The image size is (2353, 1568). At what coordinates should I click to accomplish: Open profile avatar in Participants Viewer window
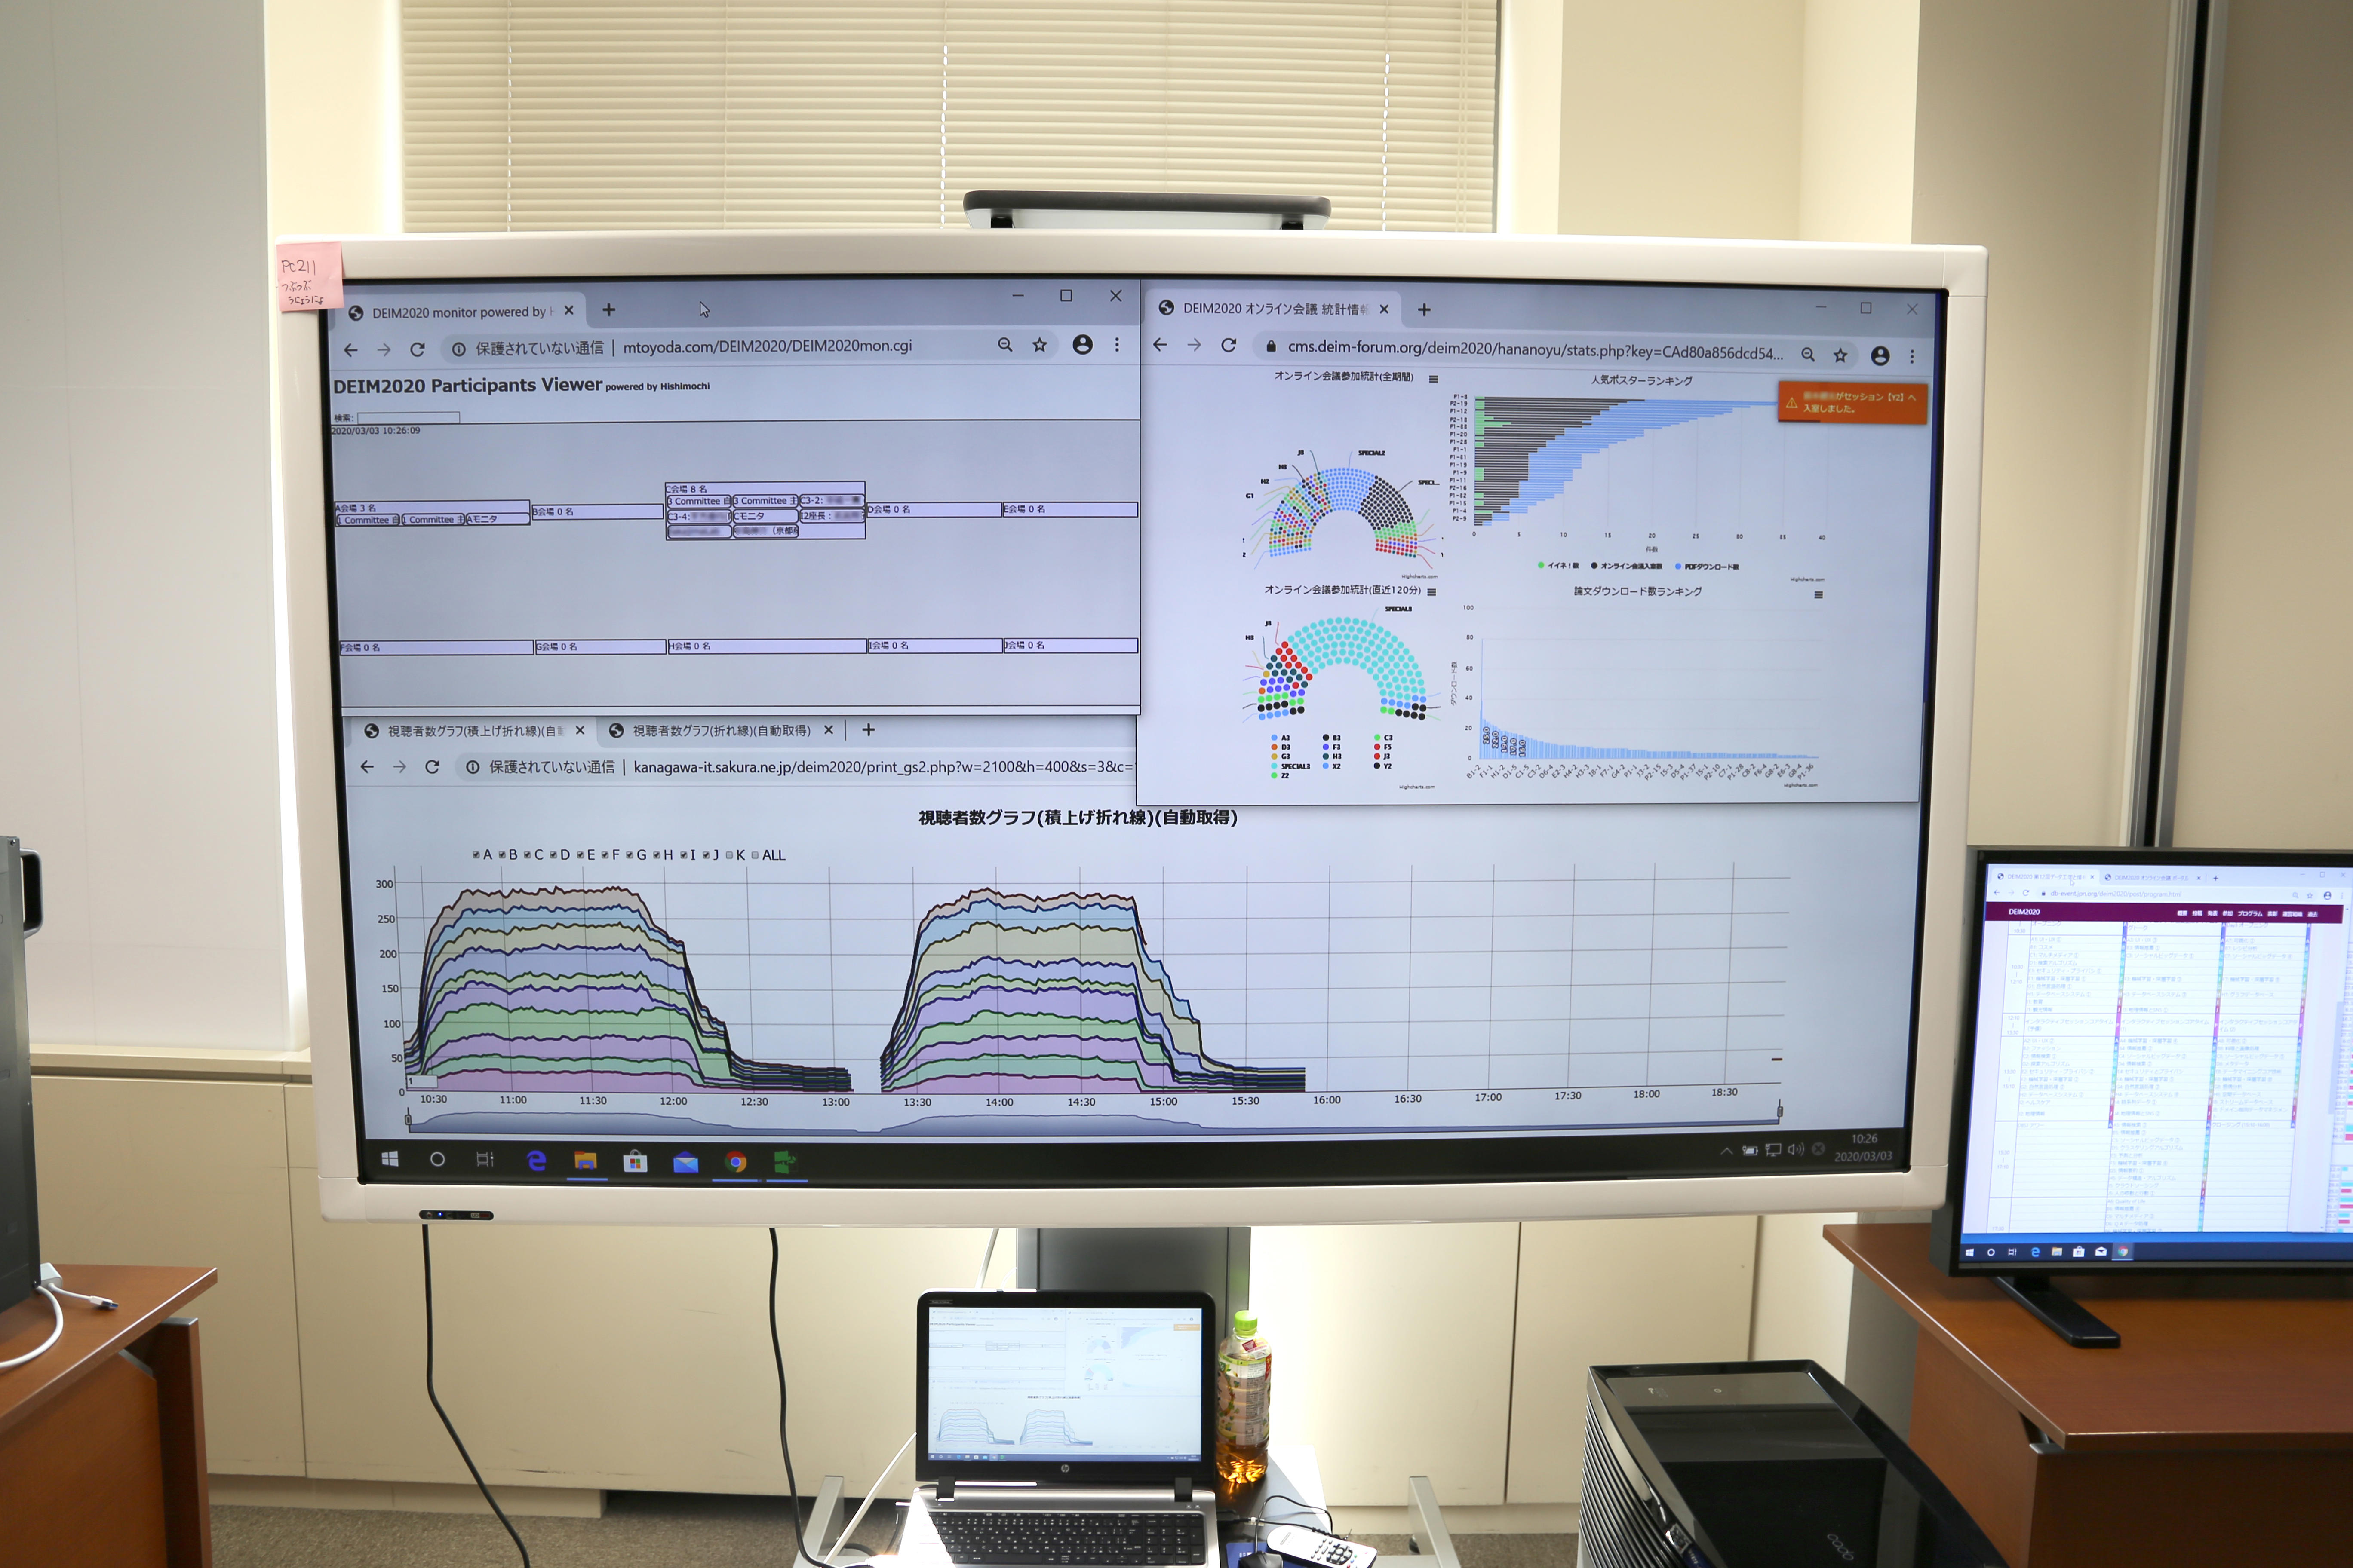coord(1082,345)
